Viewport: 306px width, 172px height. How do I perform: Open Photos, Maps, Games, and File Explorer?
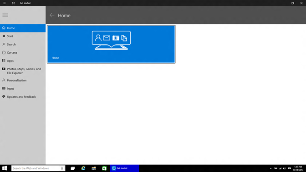(23, 71)
